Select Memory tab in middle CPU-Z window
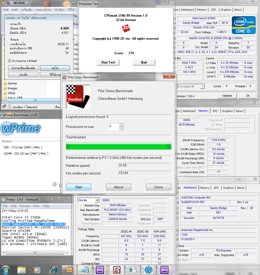Image resolution: width=260 pixels, height=275 pixels. pos(203,111)
